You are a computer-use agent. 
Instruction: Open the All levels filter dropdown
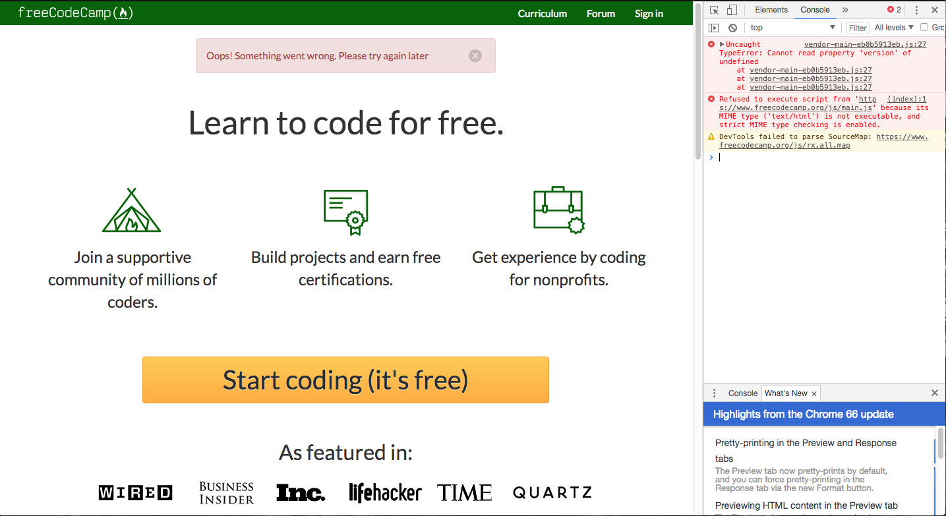[x=893, y=27]
